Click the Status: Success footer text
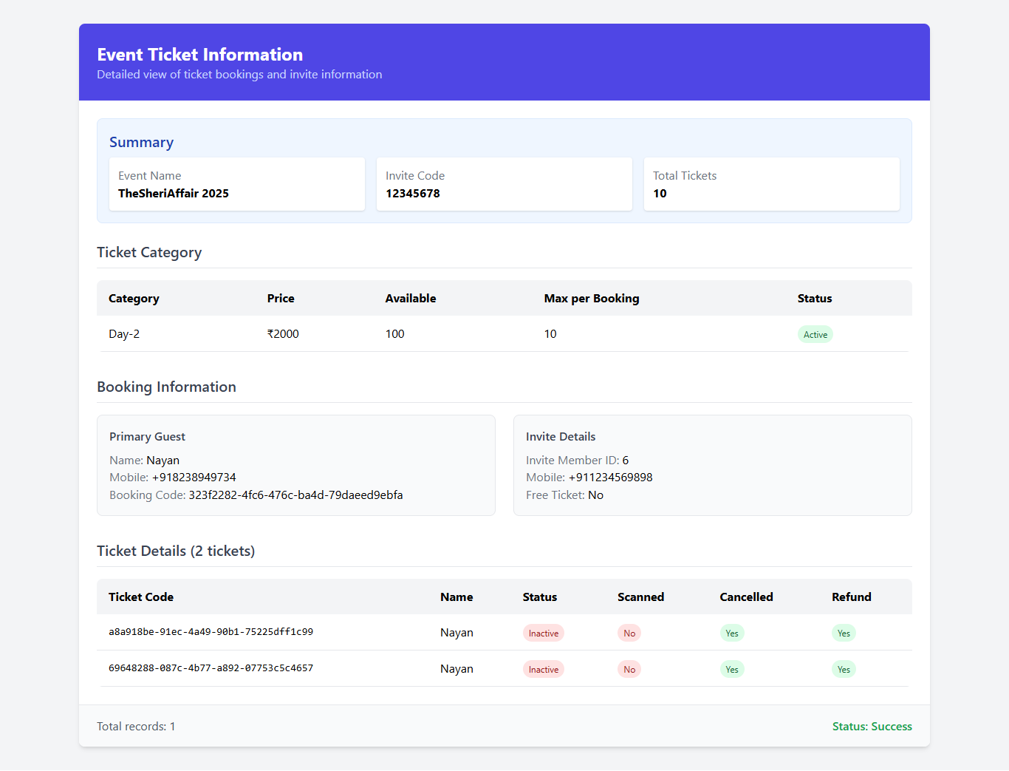 872,727
